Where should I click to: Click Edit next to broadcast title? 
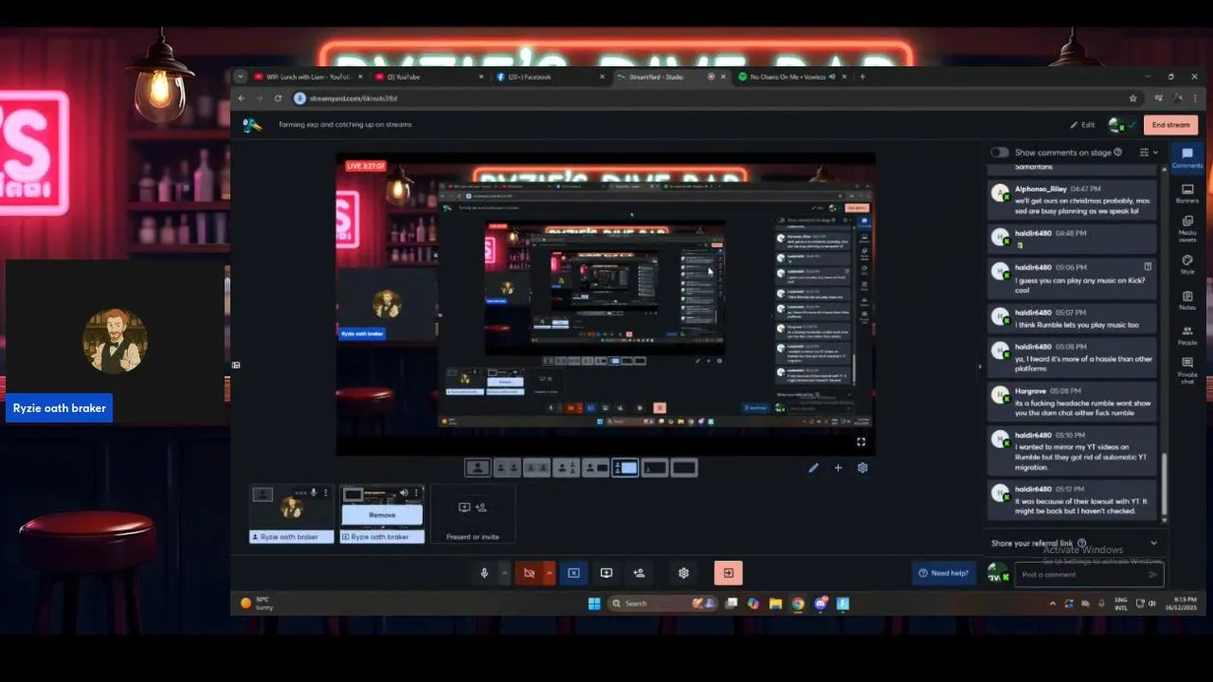pos(1082,124)
